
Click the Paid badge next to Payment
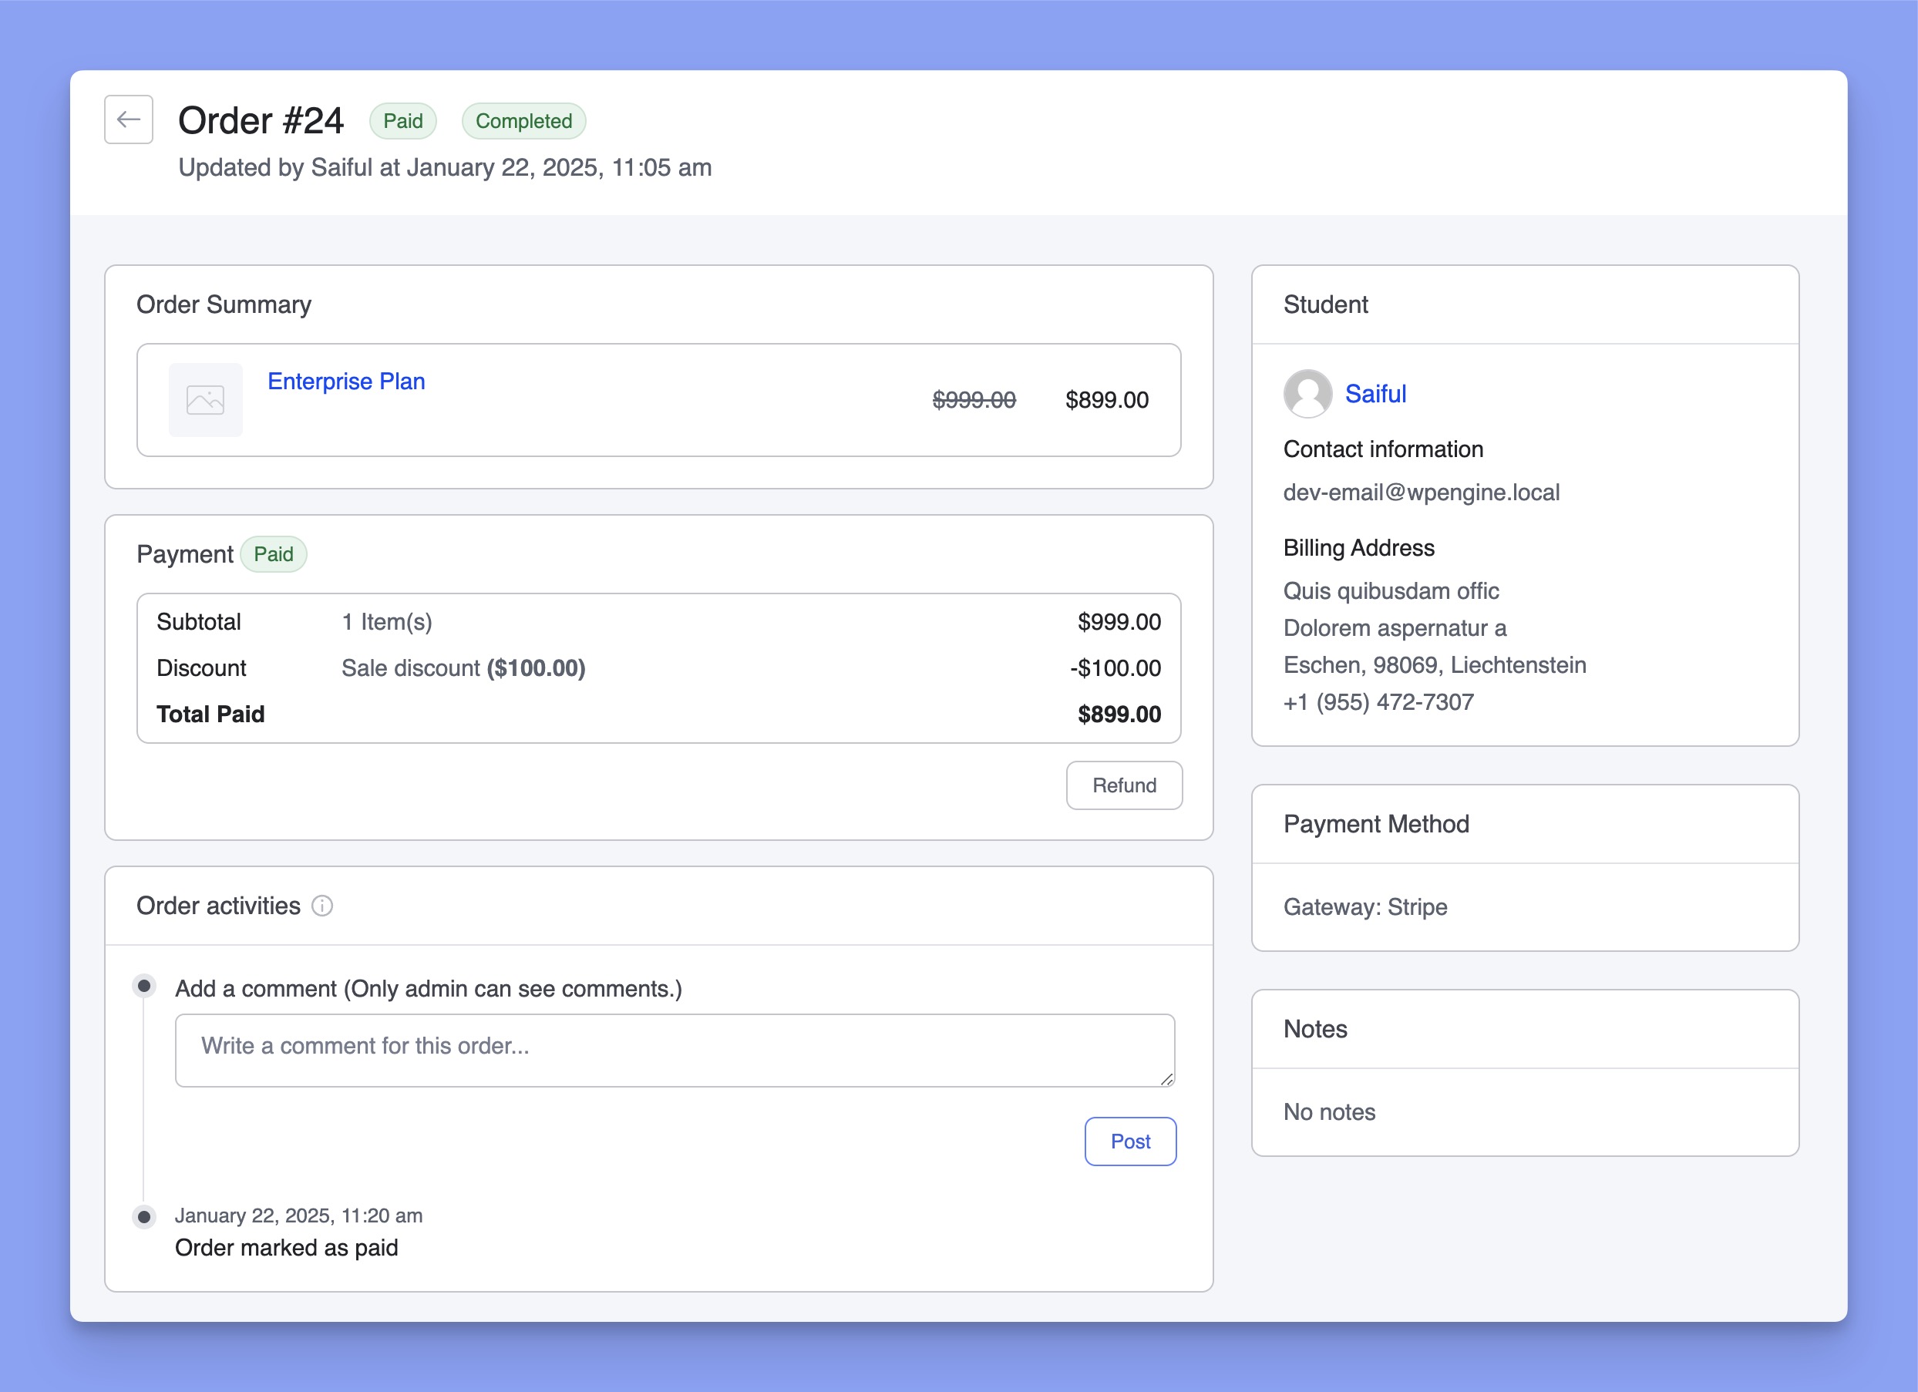pyautogui.click(x=273, y=555)
